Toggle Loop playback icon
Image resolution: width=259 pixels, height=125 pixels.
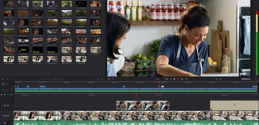click(186, 79)
